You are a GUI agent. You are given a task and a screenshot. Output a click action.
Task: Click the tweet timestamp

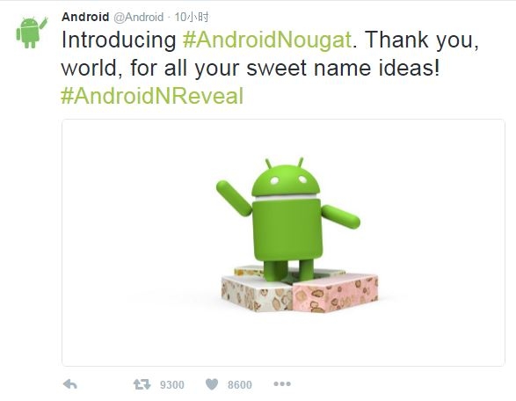(192, 17)
